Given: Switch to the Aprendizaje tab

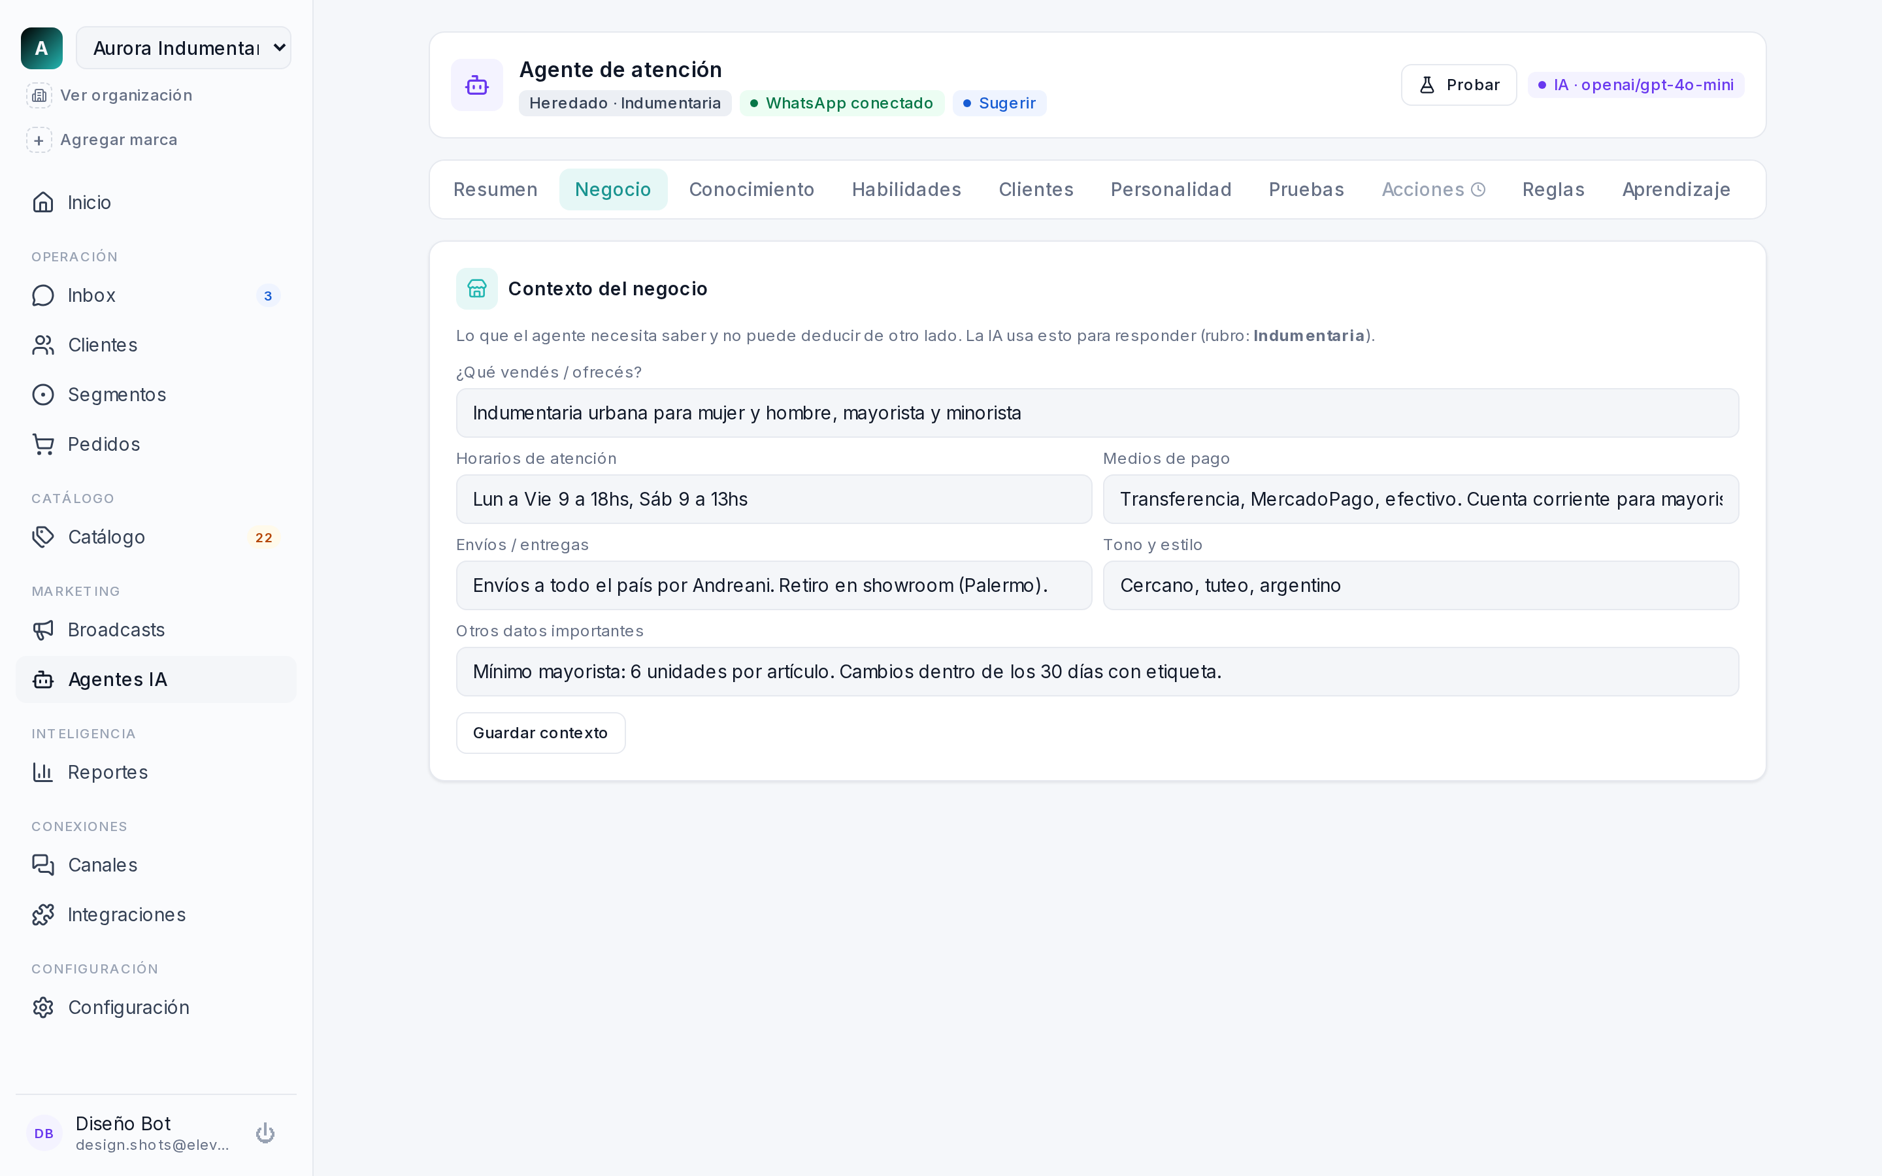Looking at the screenshot, I should pyautogui.click(x=1676, y=189).
